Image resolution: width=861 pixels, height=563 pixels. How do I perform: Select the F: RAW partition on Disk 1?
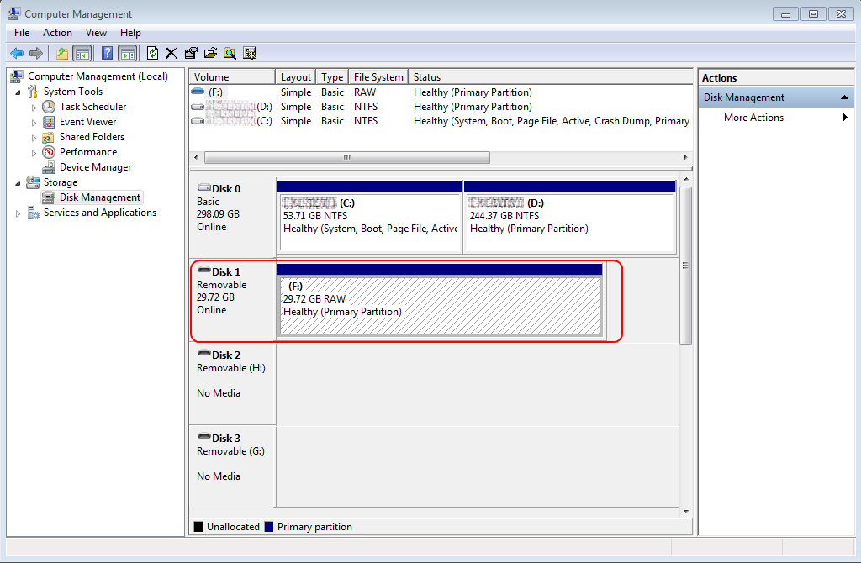click(439, 306)
